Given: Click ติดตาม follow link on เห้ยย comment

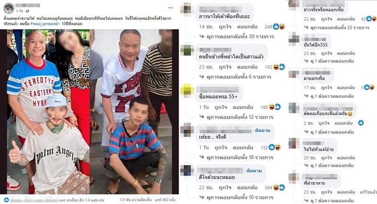Looking at the screenshot, I should 262,131.
